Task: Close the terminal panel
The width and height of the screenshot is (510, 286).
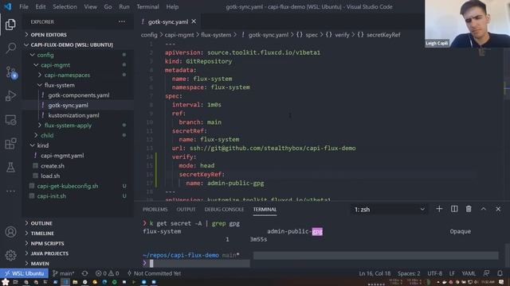Action: tap(498, 209)
